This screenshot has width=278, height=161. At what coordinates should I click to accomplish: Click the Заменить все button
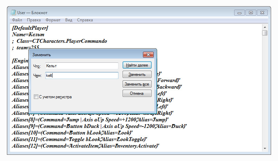[137, 84]
